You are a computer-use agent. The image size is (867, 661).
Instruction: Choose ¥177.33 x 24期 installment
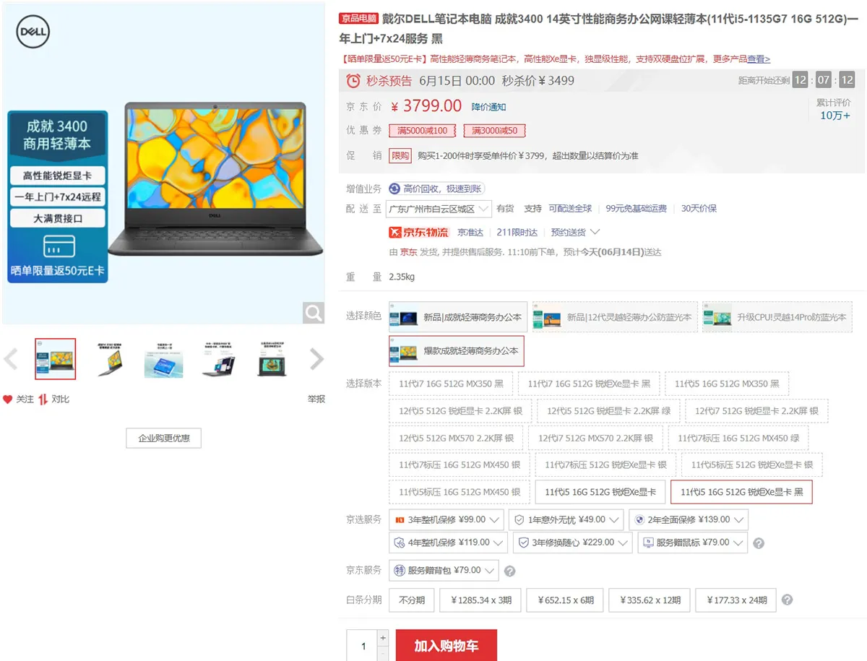736,600
